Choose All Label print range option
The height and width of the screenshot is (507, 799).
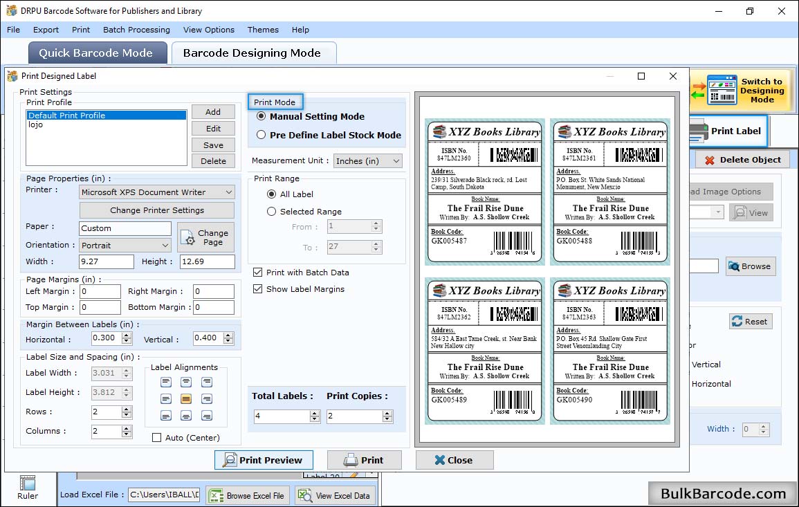point(272,194)
